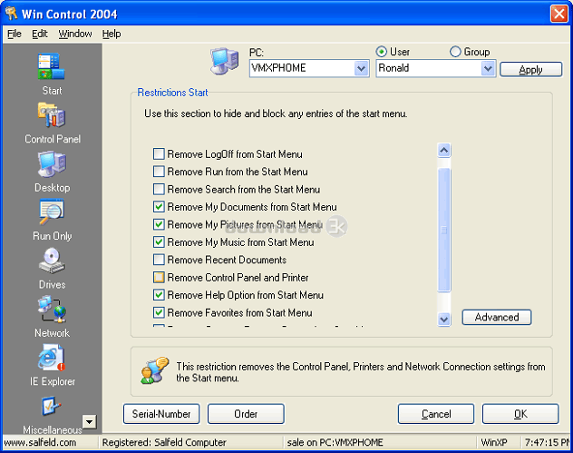Select the Network sidebar icon
Image resolution: width=573 pixels, height=453 pixels.
[x=51, y=311]
